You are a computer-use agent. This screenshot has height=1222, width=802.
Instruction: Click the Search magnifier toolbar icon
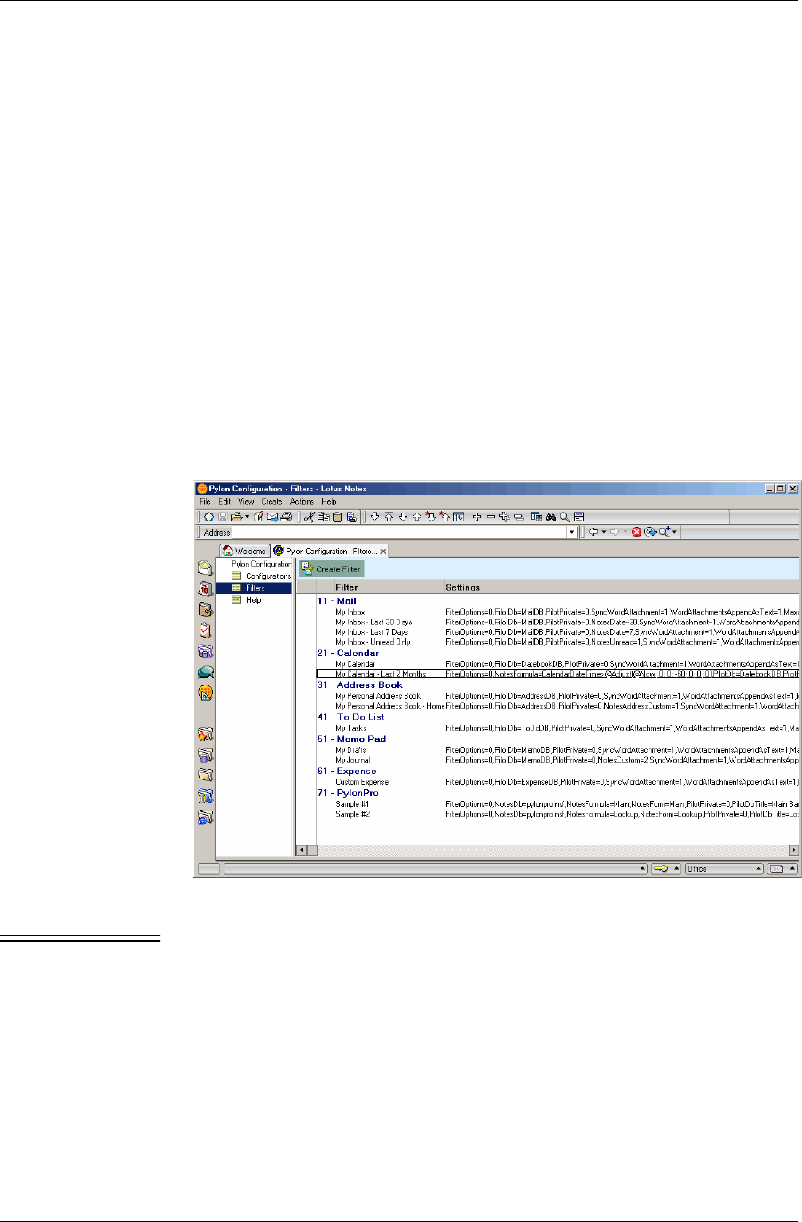coord(563,517)
